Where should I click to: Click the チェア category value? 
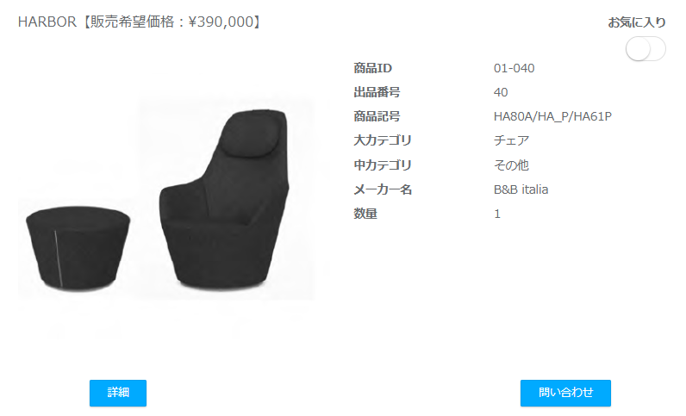click(x=511, y=140)
